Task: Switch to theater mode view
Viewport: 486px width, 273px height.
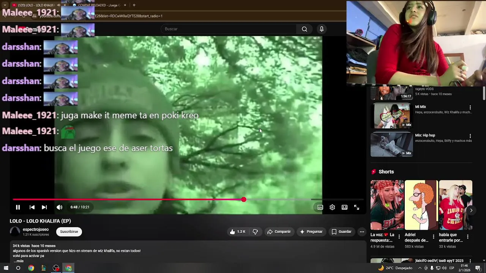Action: (x=344, y=207)
